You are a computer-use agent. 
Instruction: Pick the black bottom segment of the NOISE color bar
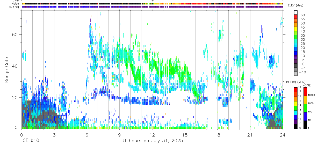305,125
